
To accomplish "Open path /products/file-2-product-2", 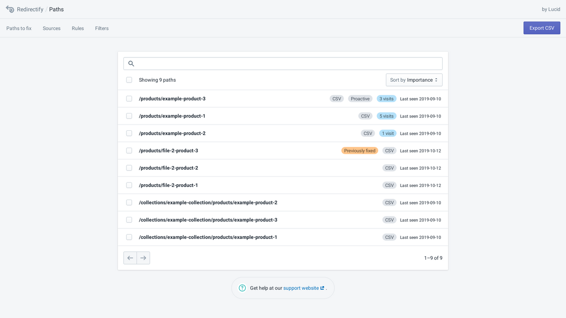I will click(x=168, y=168).
